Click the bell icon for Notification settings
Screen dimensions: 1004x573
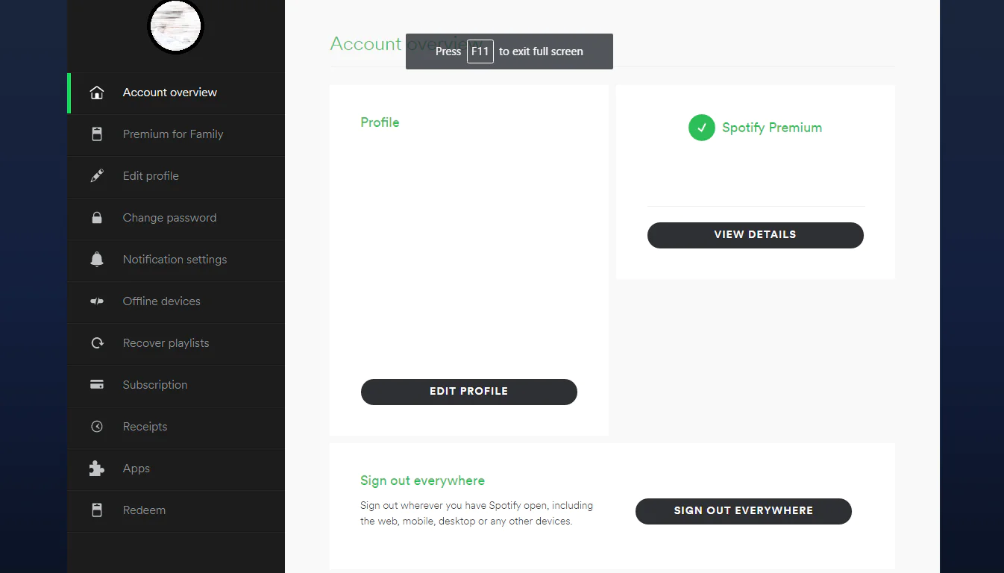pos(97,260)
